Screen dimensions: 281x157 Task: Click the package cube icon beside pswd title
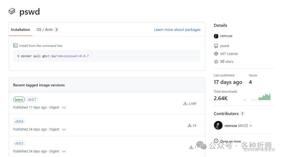coord(12,11)
